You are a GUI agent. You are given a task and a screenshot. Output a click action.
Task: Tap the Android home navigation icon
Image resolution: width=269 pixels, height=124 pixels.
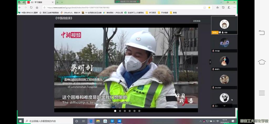pyautogui.click(x=262, y=62)
